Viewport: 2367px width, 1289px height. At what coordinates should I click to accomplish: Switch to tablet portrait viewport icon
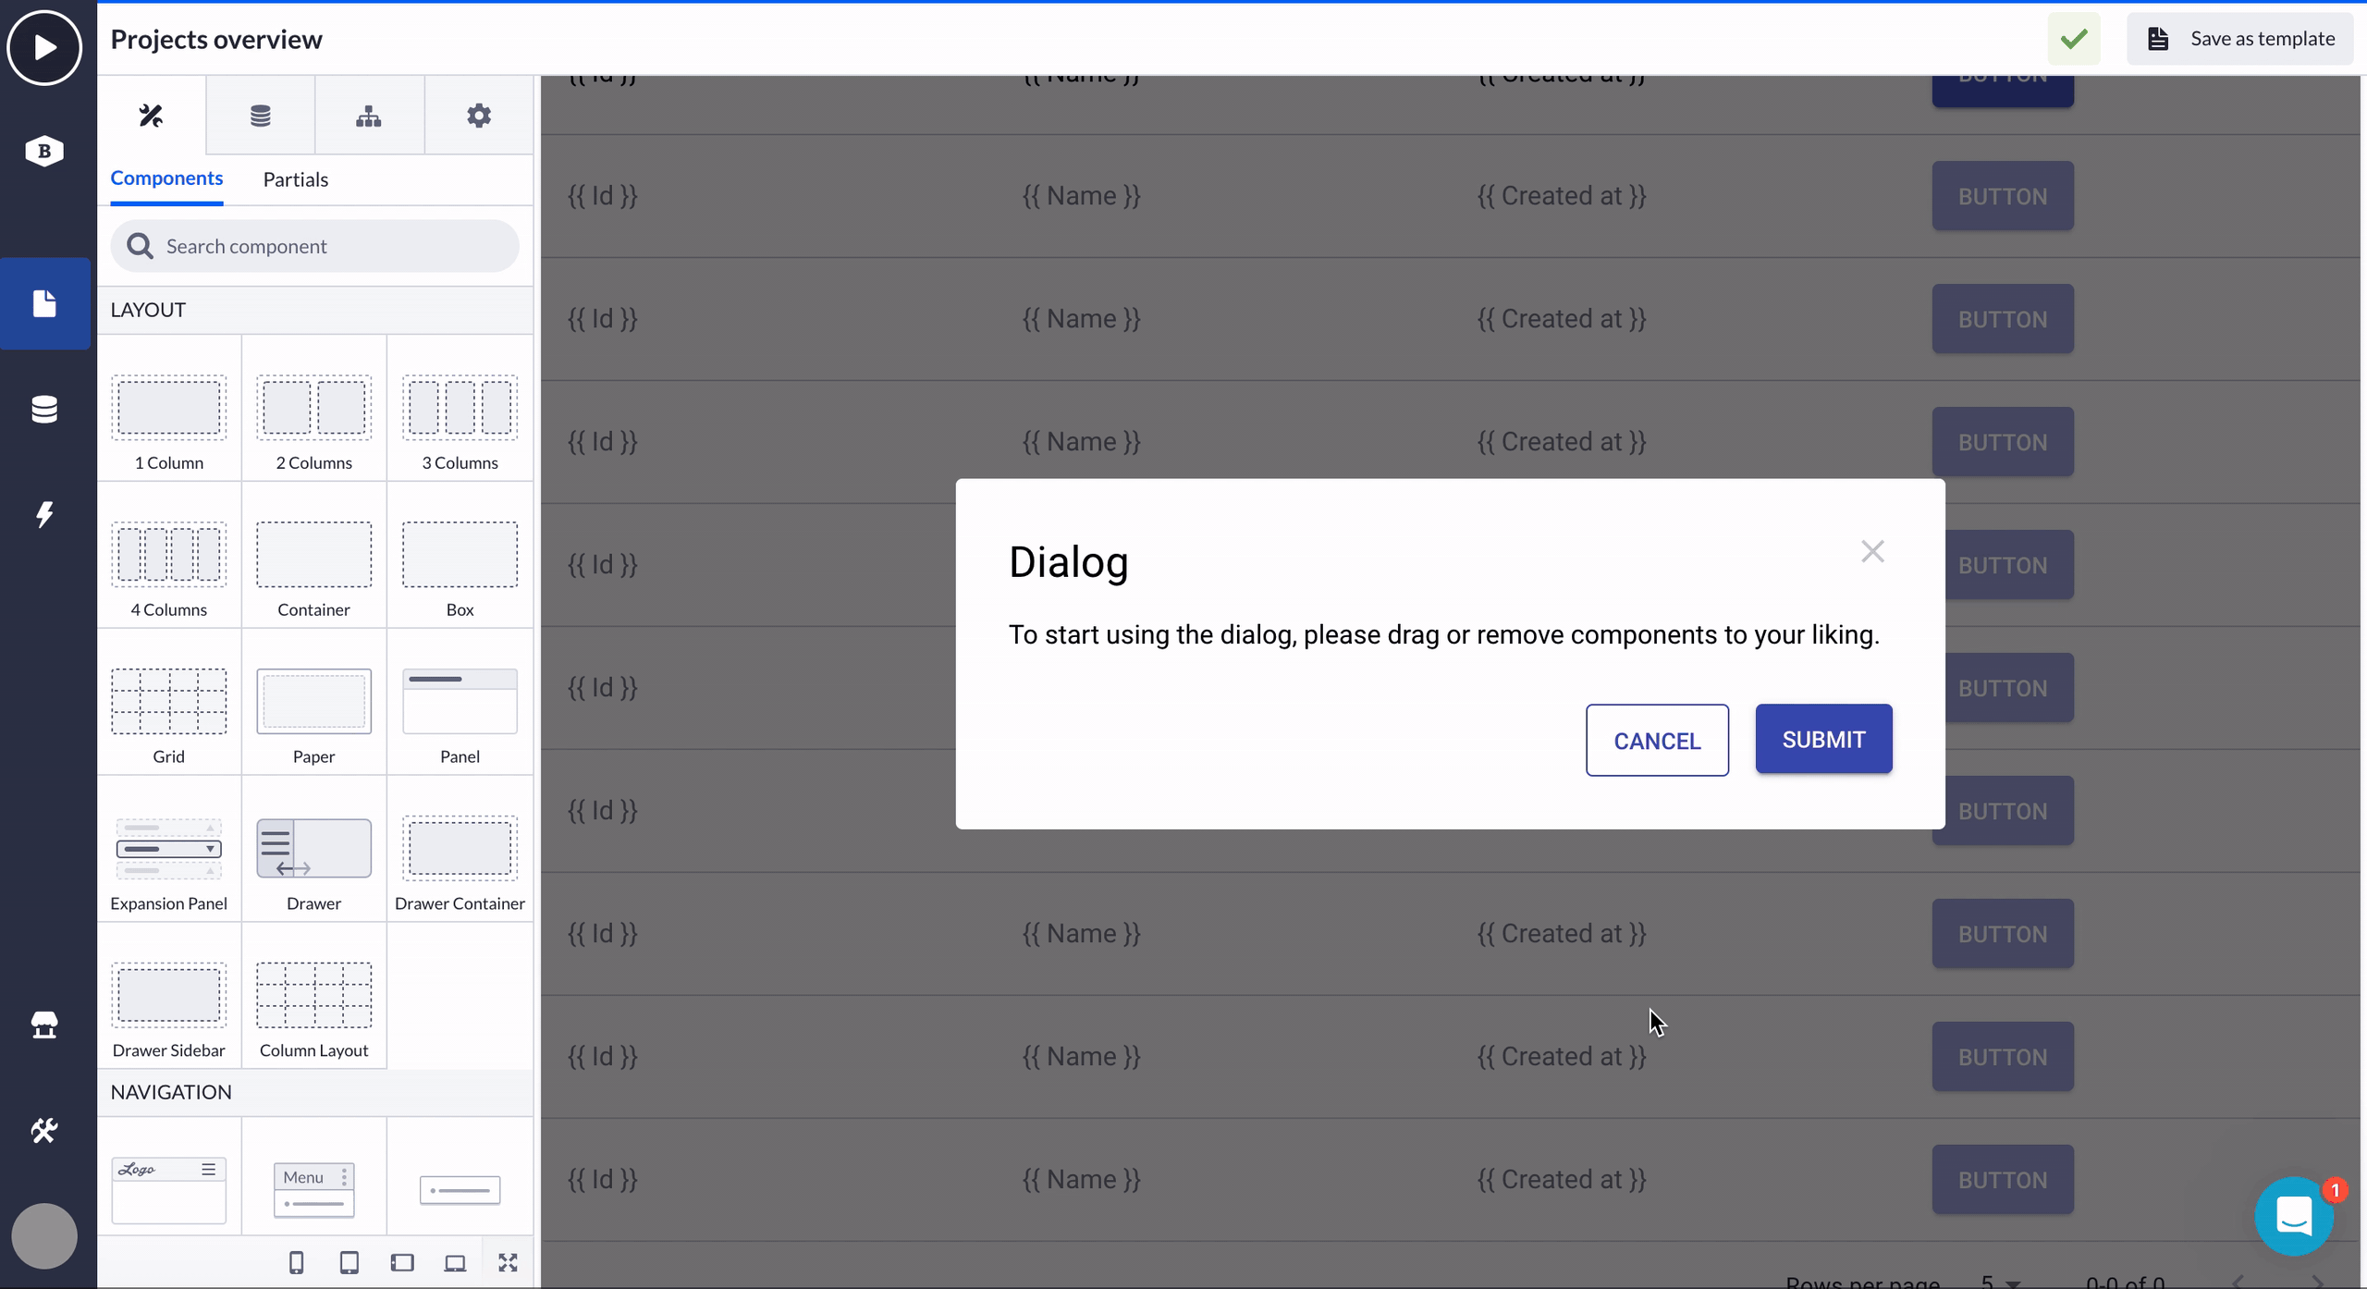pos(349,1263)
